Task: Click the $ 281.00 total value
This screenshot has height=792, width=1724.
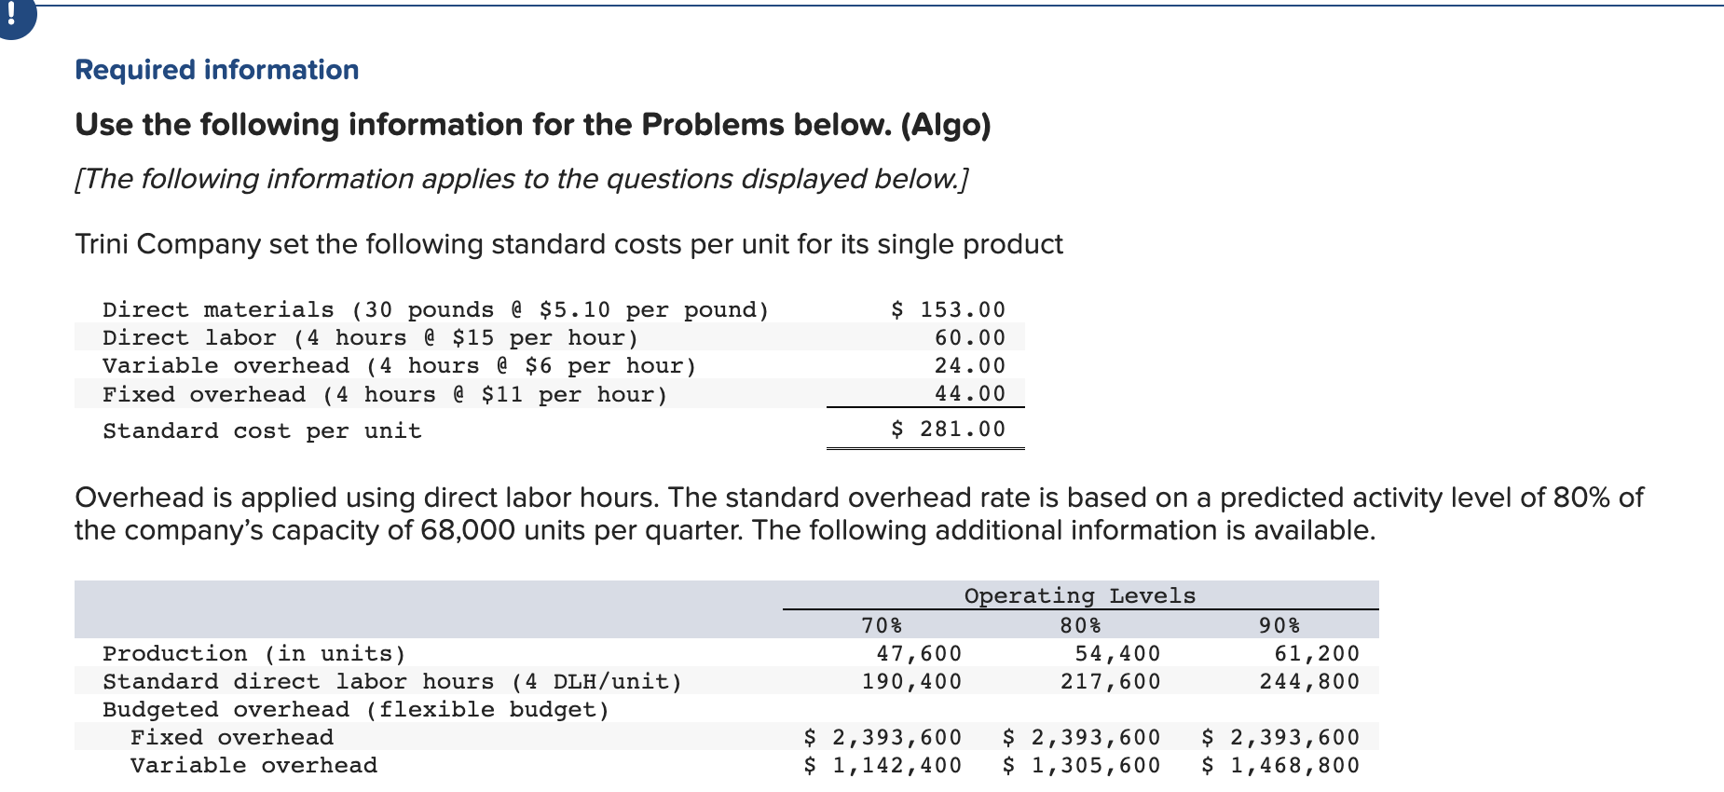Action: point(949,429)
